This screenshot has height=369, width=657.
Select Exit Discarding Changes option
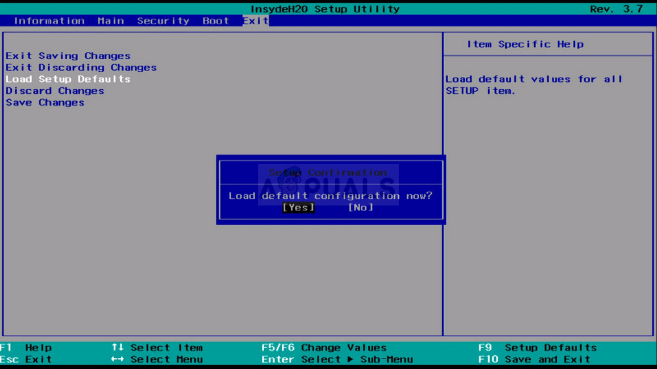tap(81, 68)
